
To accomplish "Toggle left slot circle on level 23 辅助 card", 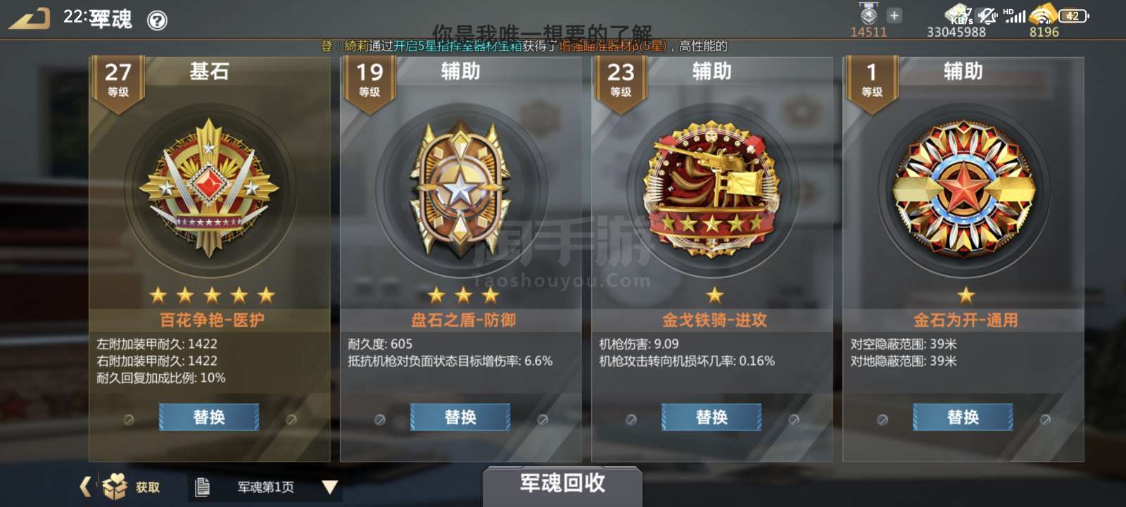I will [x=631, y=419].
